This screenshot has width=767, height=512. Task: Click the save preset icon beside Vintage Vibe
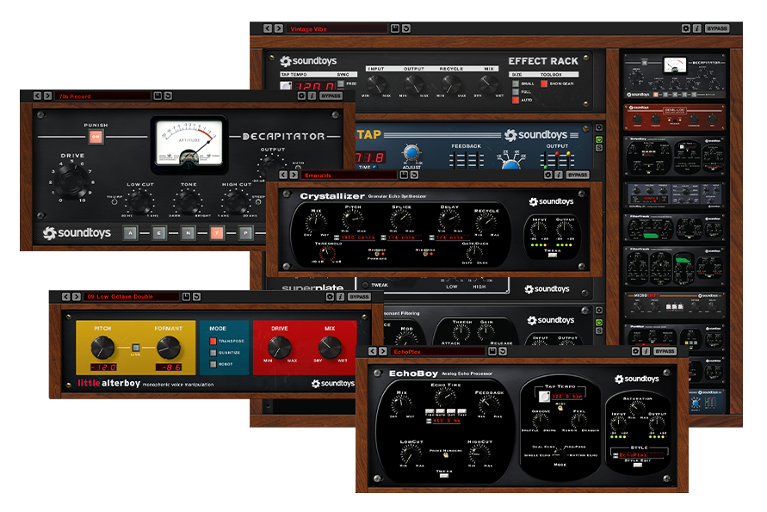(x=395, y=28)
